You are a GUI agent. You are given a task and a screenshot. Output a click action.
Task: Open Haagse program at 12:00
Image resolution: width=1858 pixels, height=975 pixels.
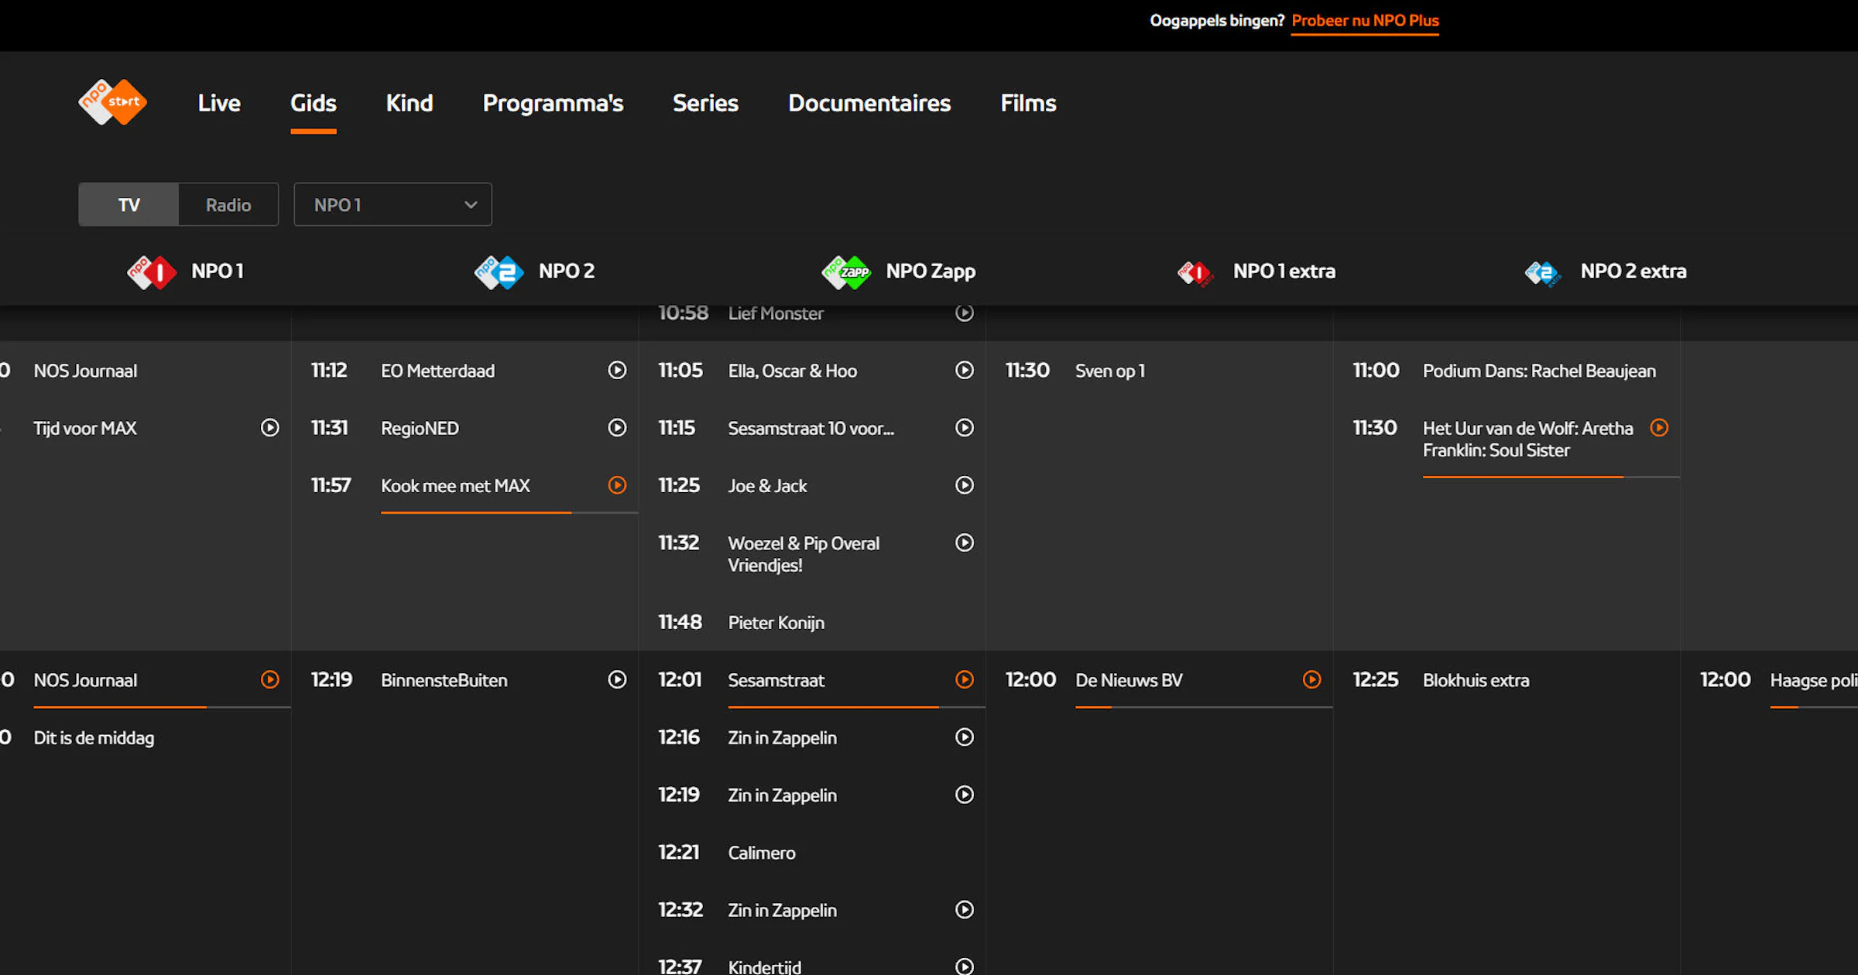point(1814,680)
